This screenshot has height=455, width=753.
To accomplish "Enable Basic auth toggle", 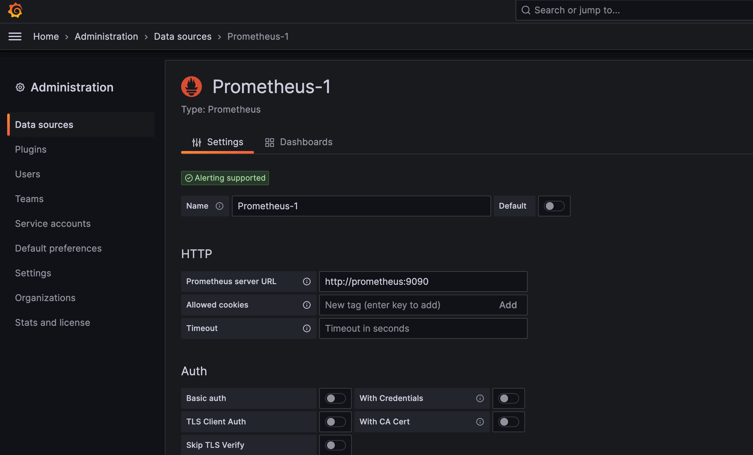I will (x=335, y=398).
